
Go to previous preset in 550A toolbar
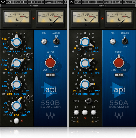click(92, 2)
